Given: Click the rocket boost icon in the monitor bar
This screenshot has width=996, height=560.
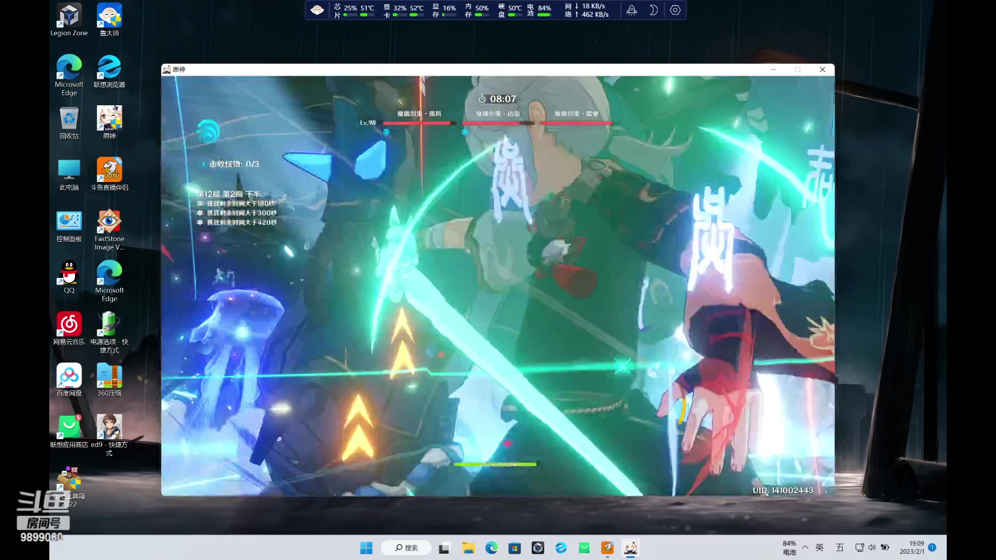Looking at the screenshot, I should (x=631, y=10).
